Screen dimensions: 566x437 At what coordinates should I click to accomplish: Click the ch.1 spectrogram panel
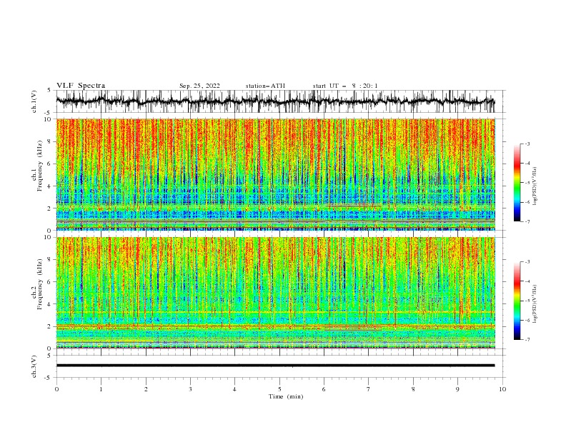pos(275,174)
